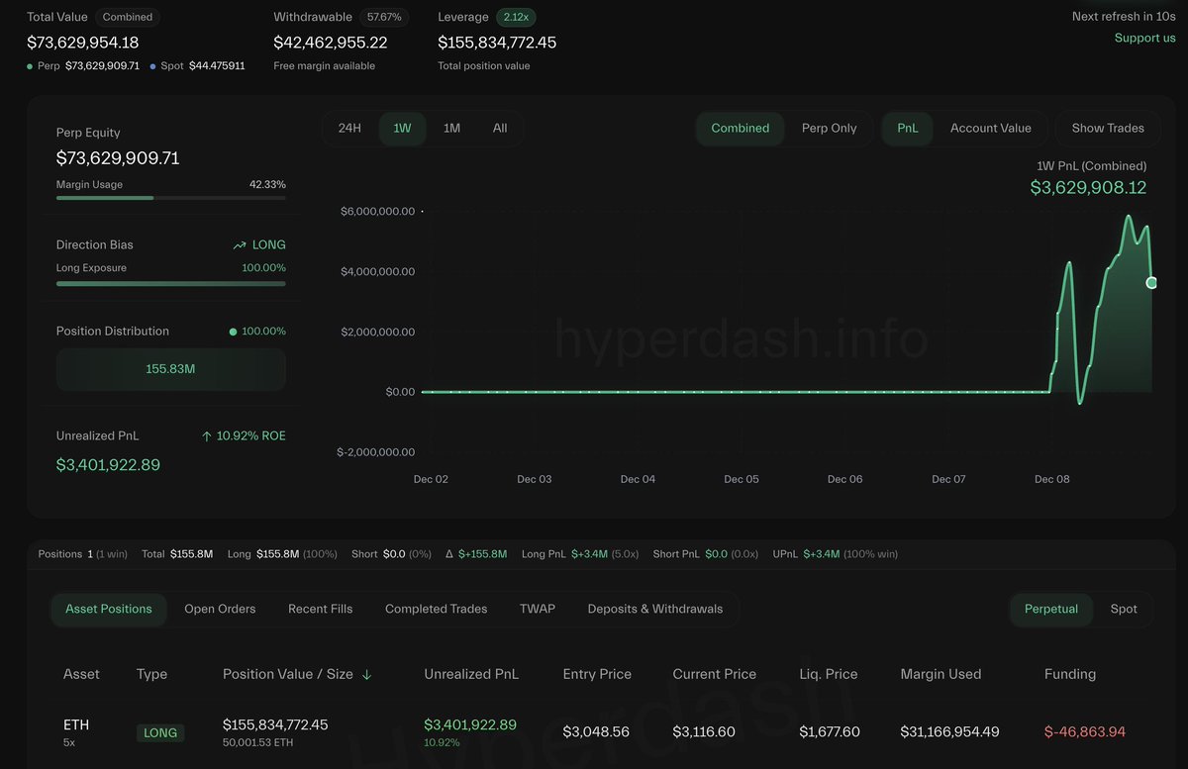This screenshot has width=1188, height=769.
Task: Switch to the Completed Trades tab
Action: [x=436, y=609]
